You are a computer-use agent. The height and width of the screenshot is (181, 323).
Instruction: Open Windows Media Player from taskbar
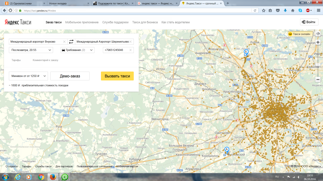[29, 177]
